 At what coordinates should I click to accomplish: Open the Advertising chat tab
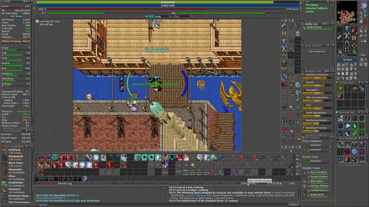point(102,183)
